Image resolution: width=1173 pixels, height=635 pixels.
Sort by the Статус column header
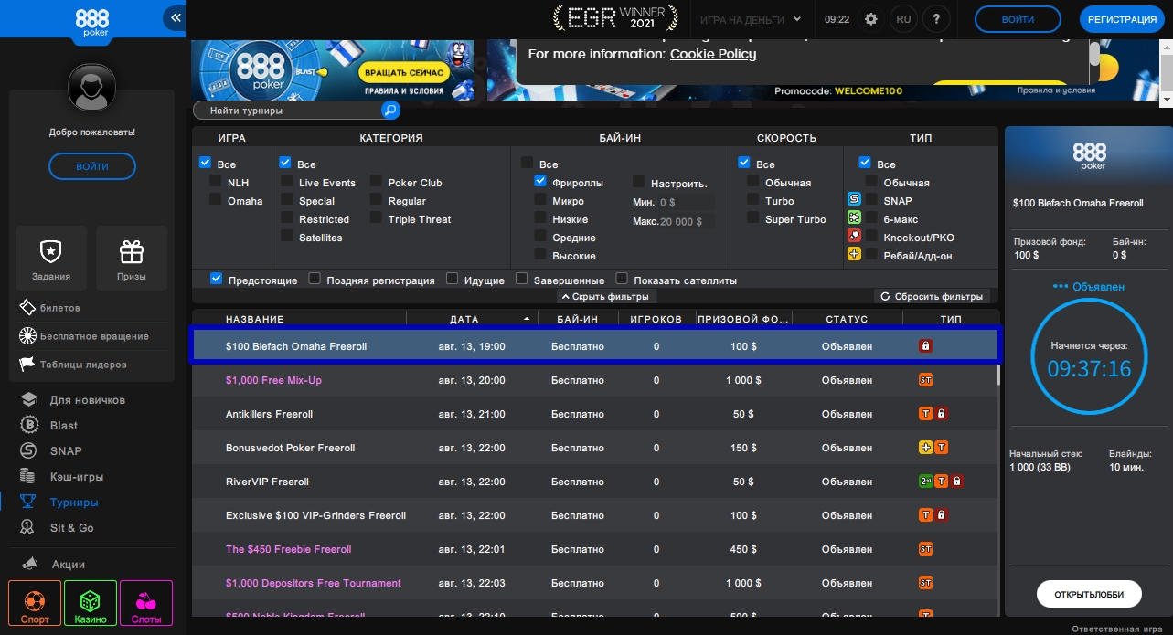point(847,319)
